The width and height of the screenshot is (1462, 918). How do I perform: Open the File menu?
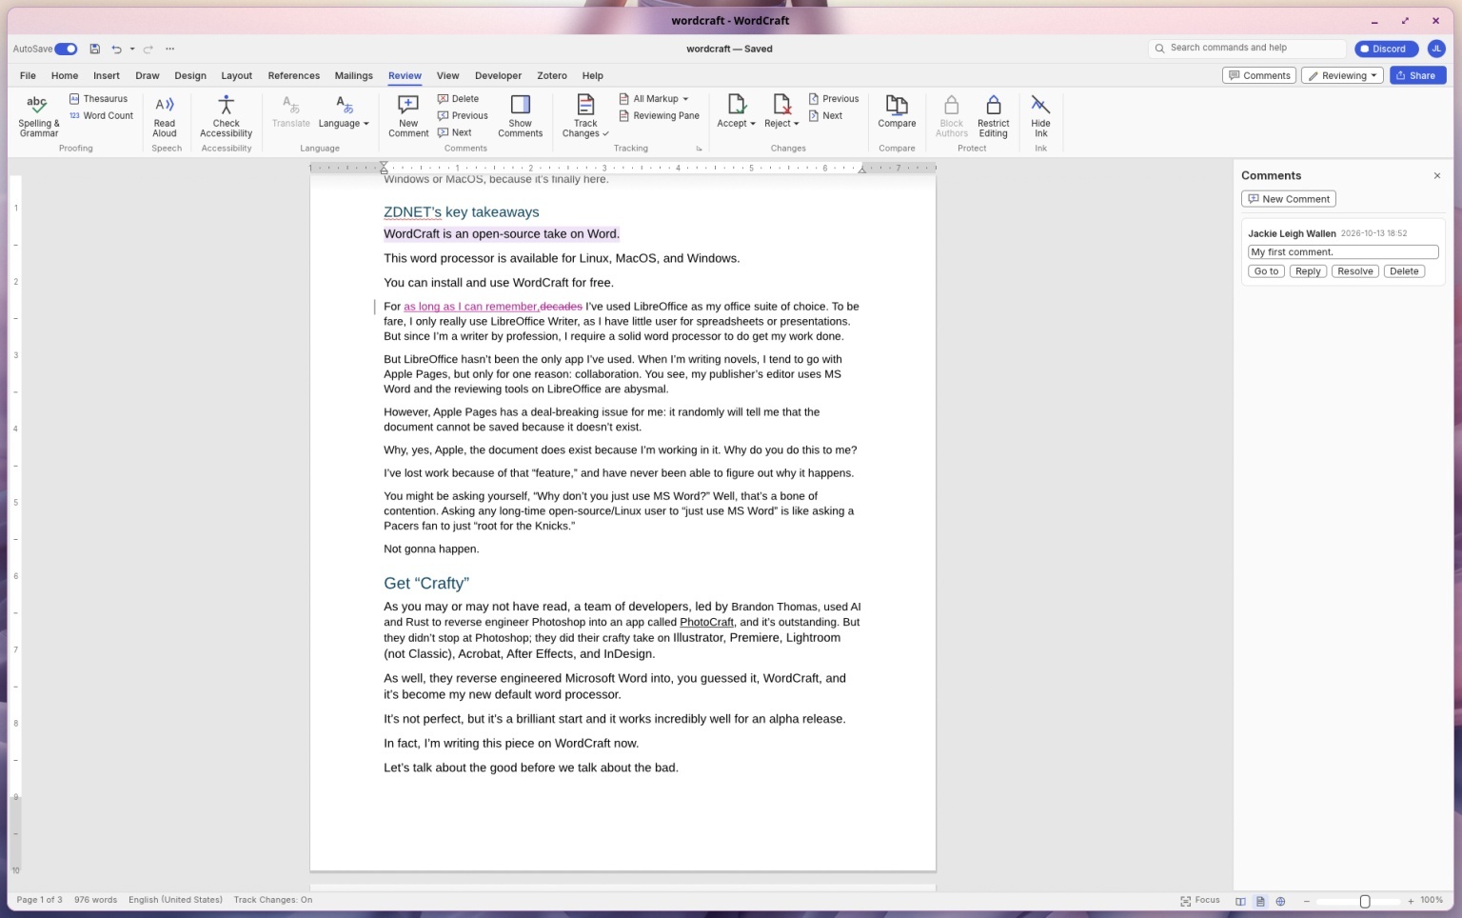point(28,75)
